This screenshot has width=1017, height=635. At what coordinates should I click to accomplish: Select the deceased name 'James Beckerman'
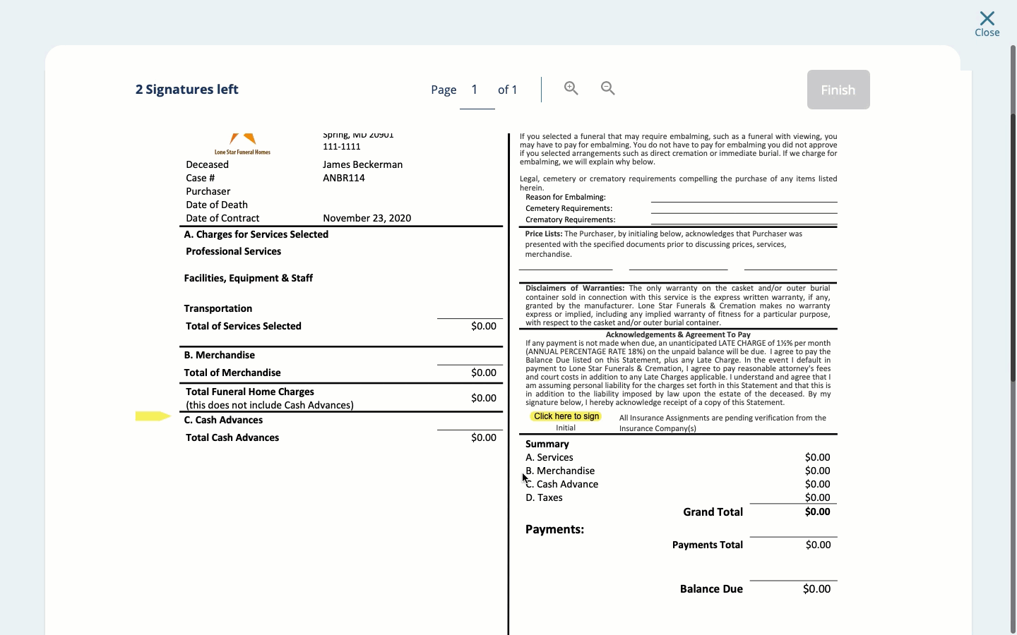tap(363, 164)
